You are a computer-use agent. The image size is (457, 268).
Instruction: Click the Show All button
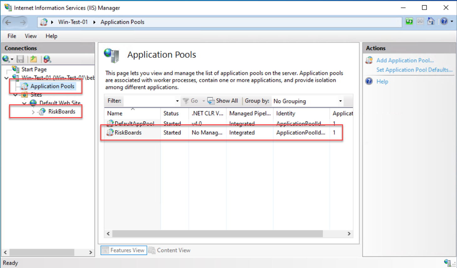(x=223, y=101)
